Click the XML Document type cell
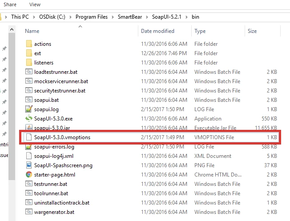 213,156
